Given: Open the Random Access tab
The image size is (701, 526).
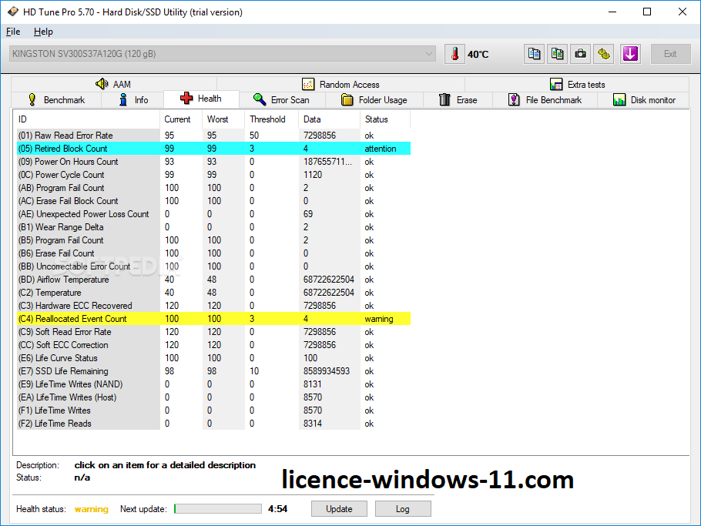Looking at the screenshot, I should 340,85.
